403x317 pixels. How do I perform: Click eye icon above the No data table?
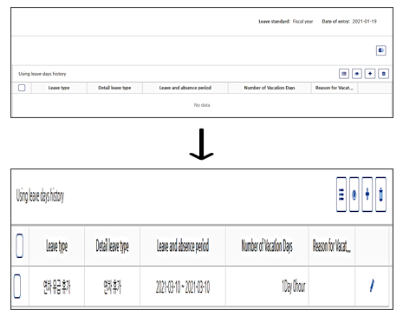point(357,74)
